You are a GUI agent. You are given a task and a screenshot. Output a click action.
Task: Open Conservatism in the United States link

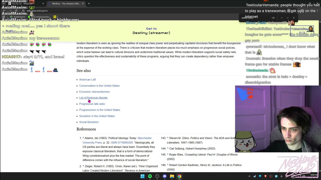[x=99, y=86]
